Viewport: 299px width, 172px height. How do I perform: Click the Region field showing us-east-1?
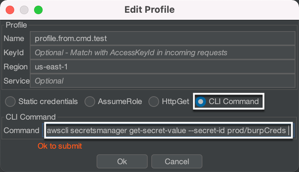click(x=163, y=67)
